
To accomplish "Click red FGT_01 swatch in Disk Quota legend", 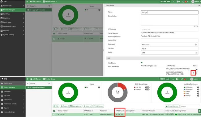I will pos(135,87).
